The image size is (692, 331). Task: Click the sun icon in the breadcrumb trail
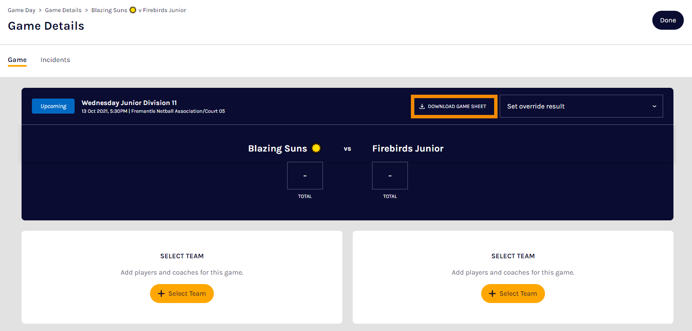[x=133, y=10]
